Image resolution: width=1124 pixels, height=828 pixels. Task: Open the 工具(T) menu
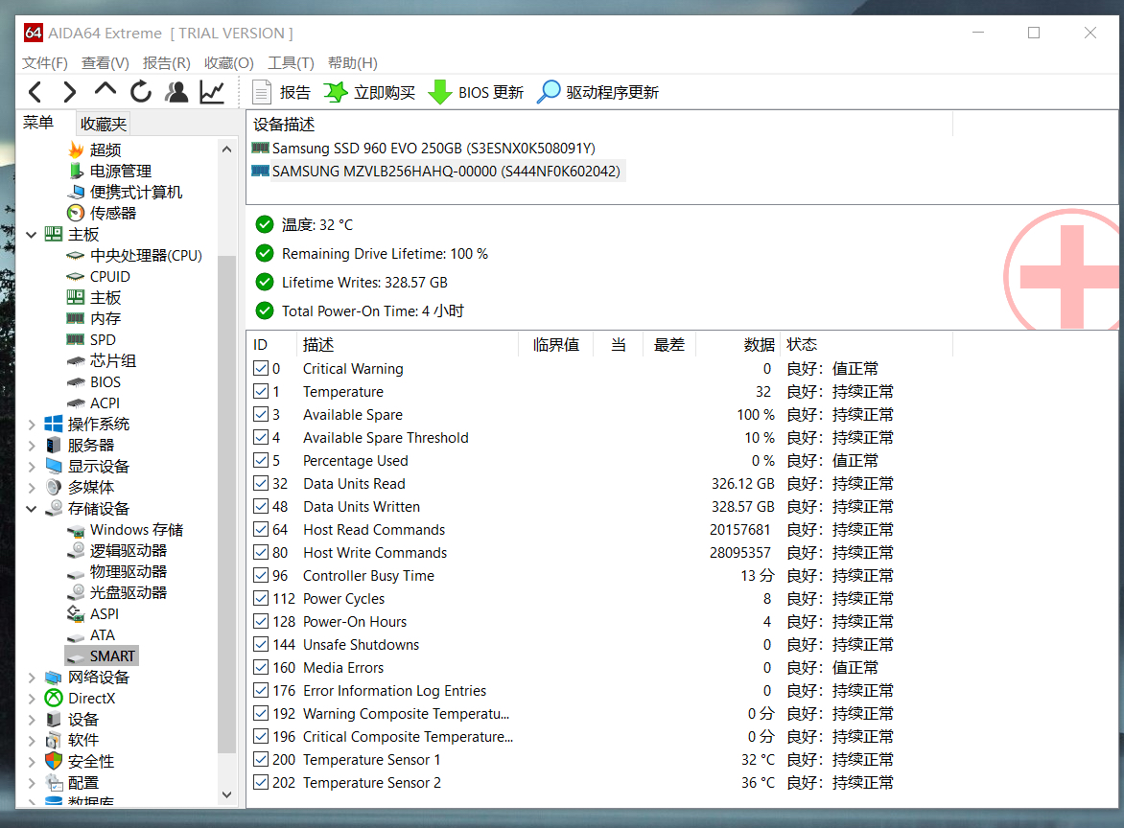pyautogui.click(x=291, y=63)
